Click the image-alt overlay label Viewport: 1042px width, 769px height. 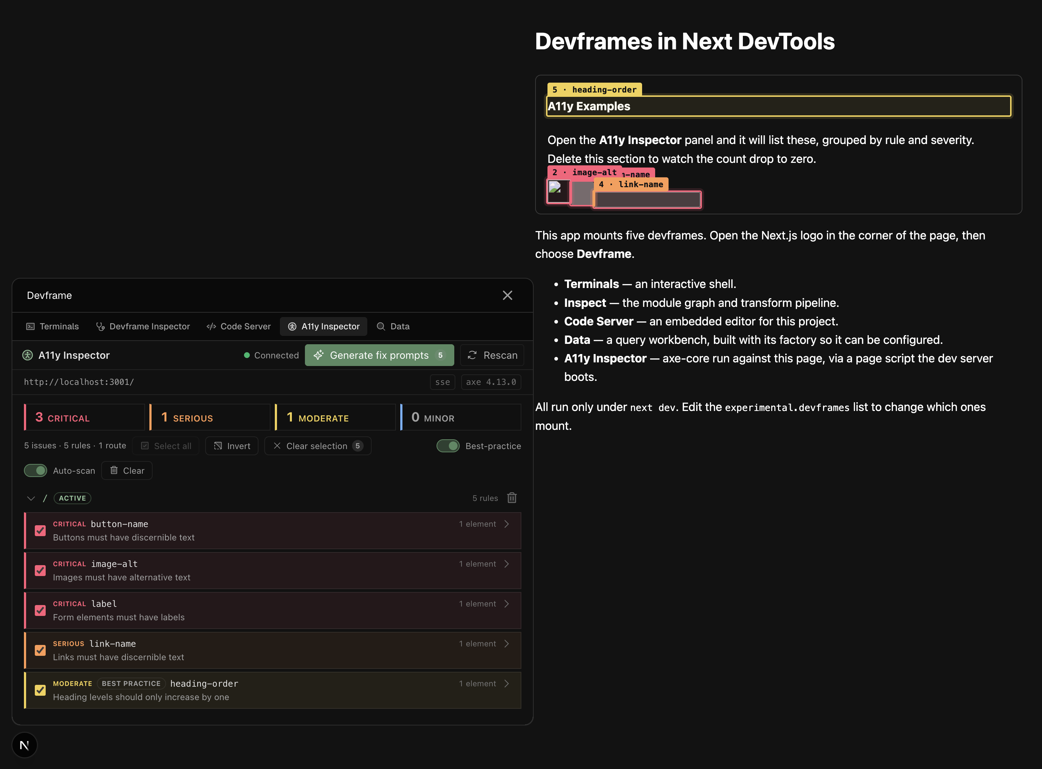585,172
